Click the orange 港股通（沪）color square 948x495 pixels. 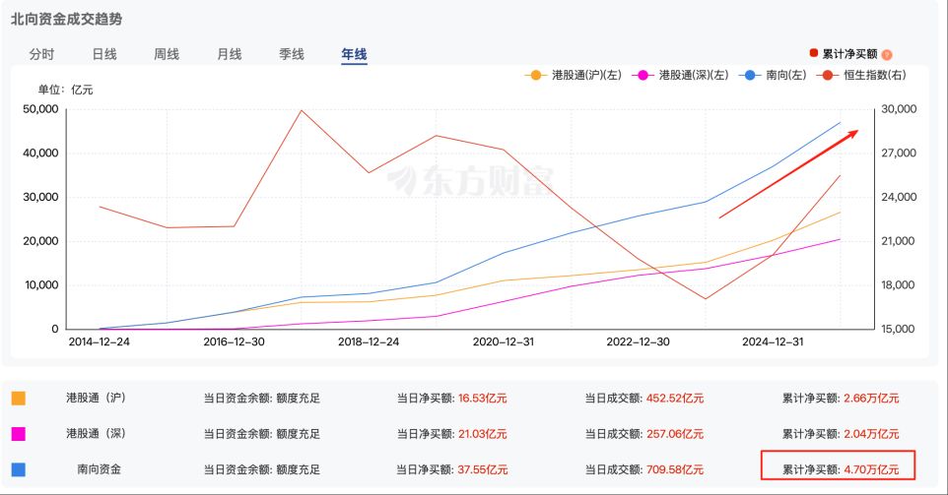19,399
